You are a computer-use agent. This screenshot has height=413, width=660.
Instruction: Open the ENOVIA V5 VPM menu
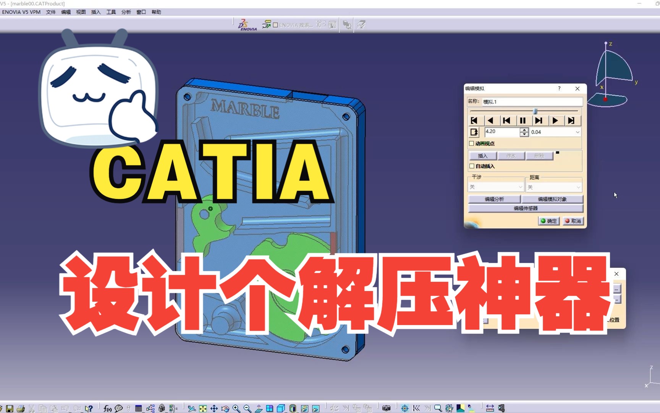(21, 12)
